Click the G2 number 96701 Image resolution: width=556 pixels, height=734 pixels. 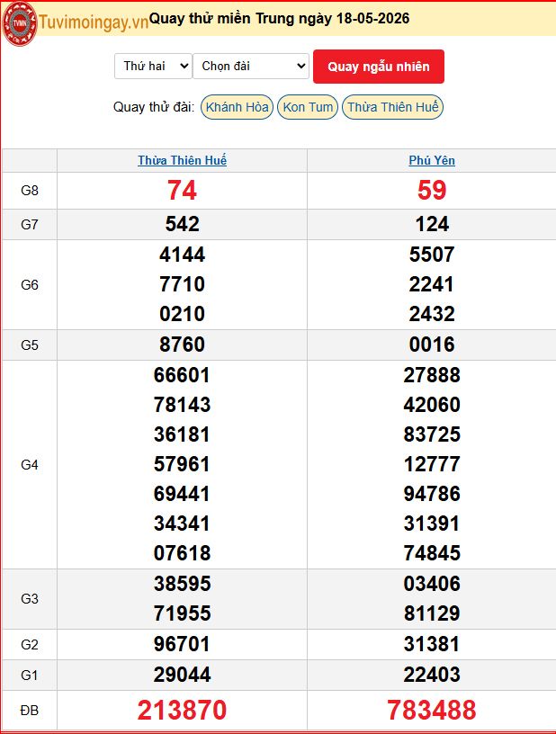pyautogui.click(x=182, y=644)
